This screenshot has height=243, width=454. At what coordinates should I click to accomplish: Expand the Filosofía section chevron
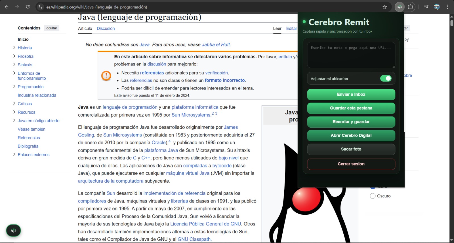pyautogui.click(x=14, y=56)
